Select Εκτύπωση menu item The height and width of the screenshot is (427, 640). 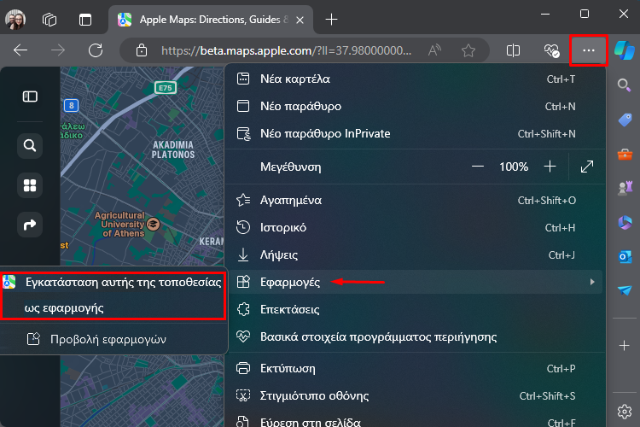[415, 368]
